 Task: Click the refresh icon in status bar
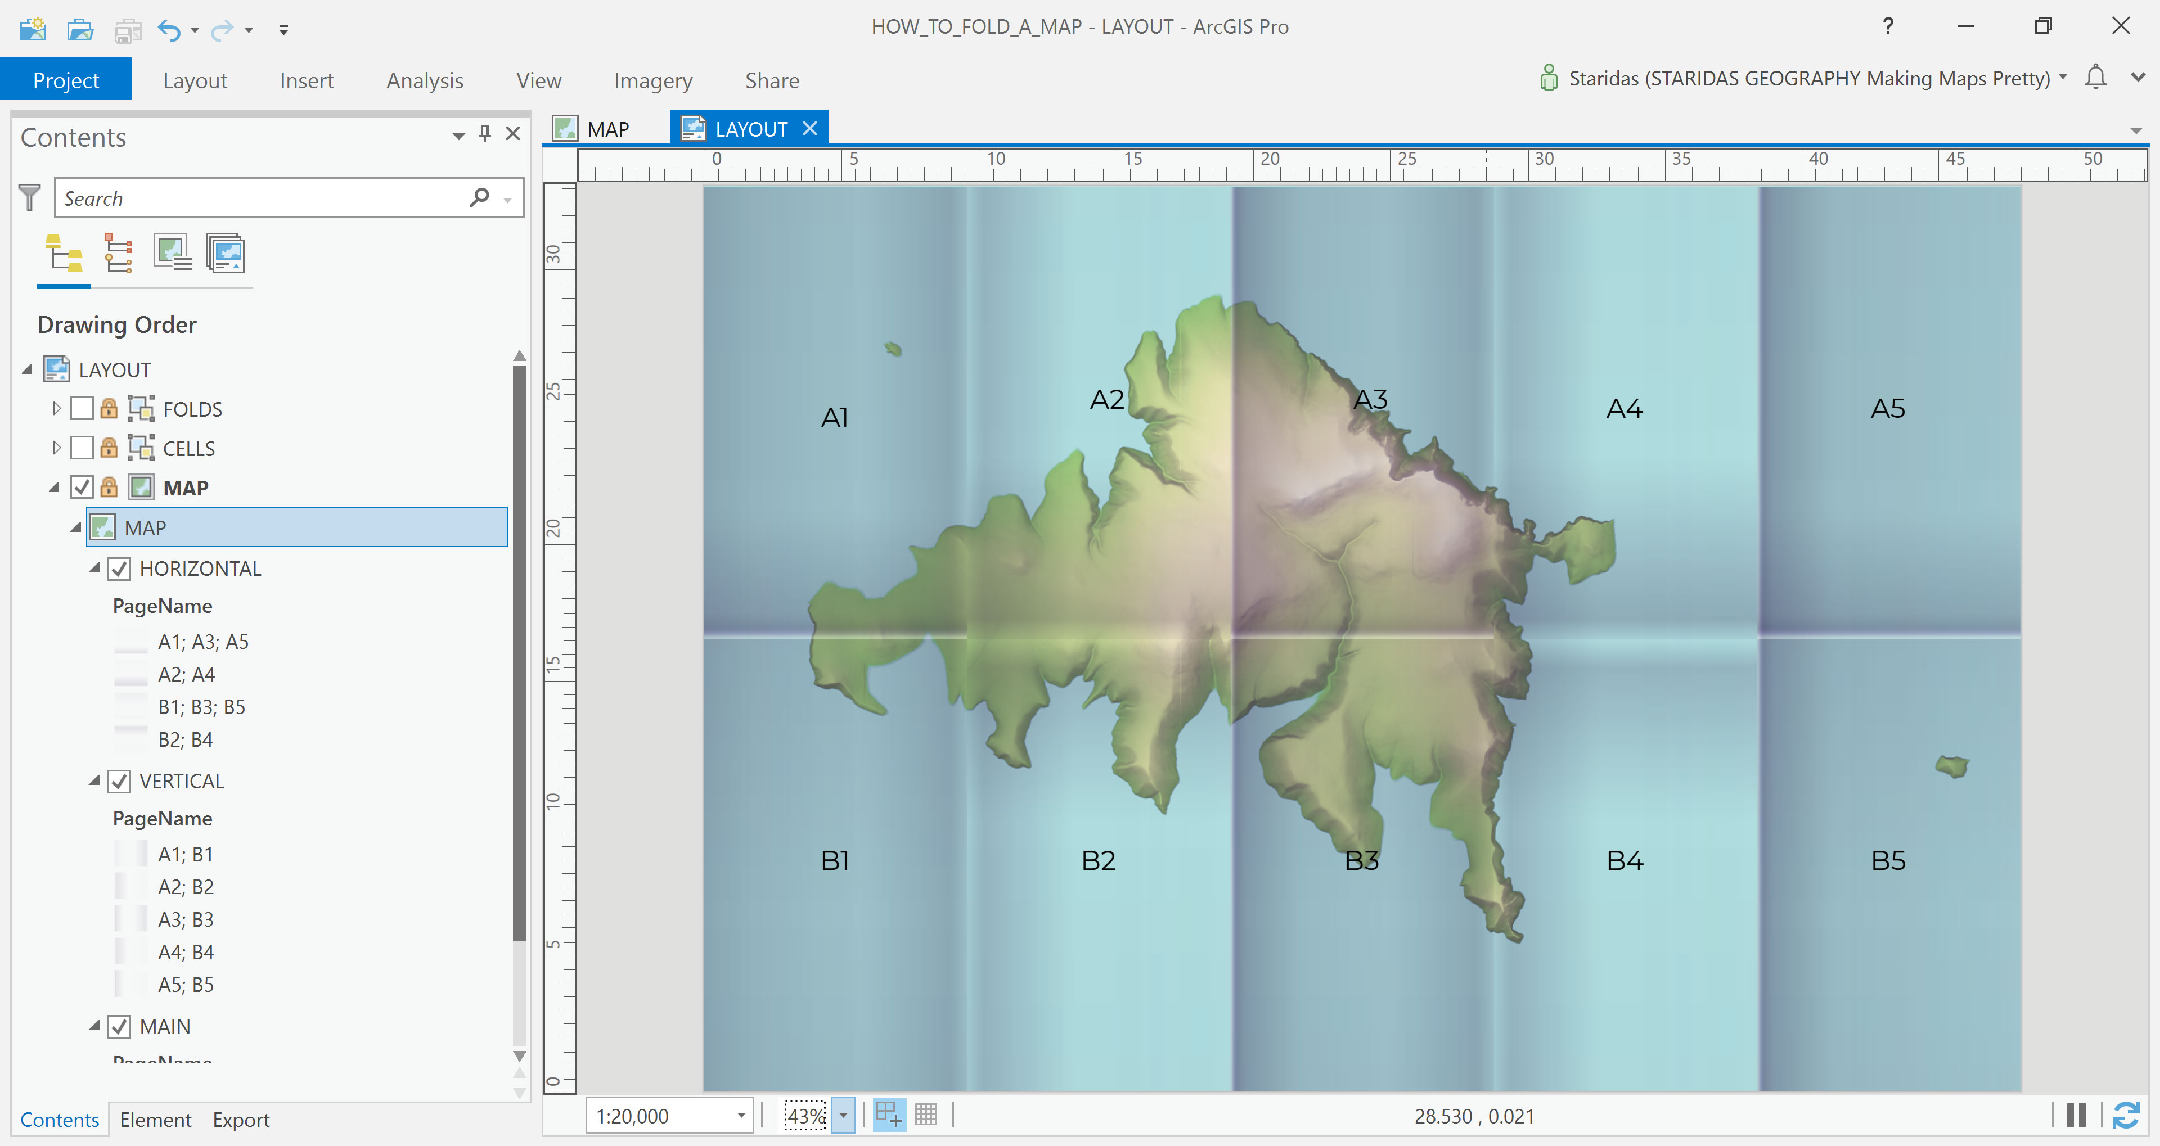pos(2126,1115)
